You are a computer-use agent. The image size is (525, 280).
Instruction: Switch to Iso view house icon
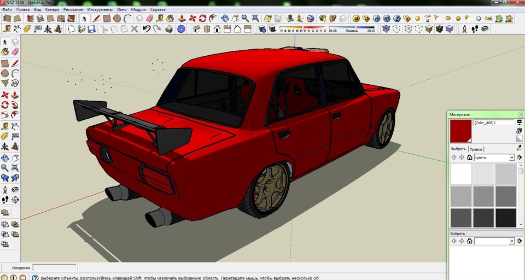coord(196,29)
